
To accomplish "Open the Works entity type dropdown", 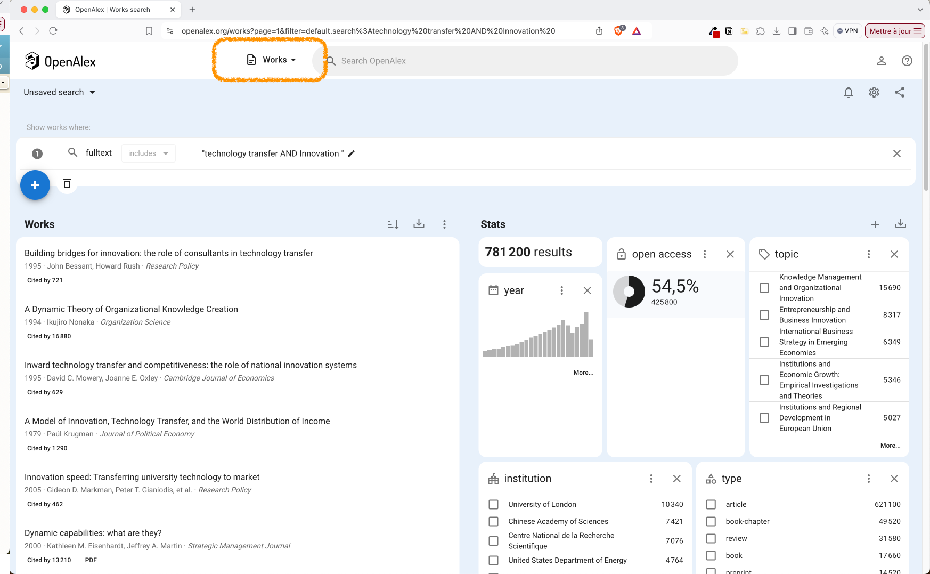I will click(x=272, y=60).
